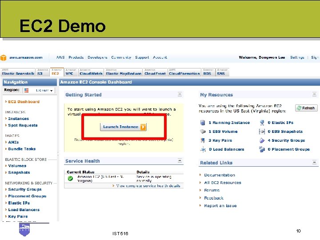Refresh the My Resources list
320x240 pixels.
[x=306, y=108]
